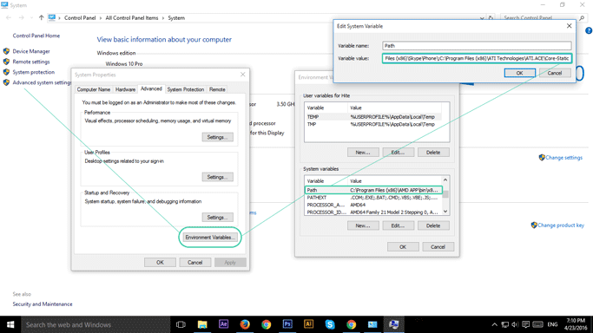Open User Profiles Settings button

tap(217, 177)
